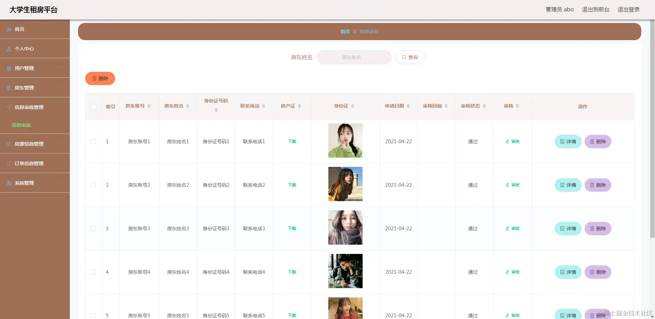Click the user icon beside 个人中心
The height and width of the screenshot is (319, 655).
[x=9, y=49]
